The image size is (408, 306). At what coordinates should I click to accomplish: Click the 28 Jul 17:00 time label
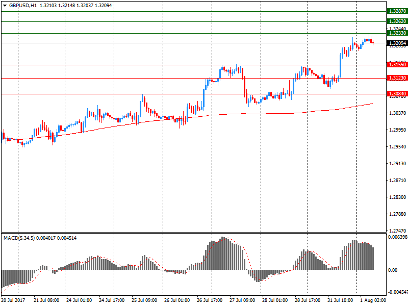click(x=308, y=300)
